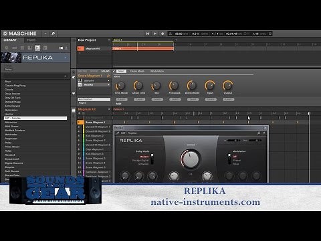This screenshot has width=321, height=241.
Task: Click the Delay Time knob
Action: (x=138, y=86)
